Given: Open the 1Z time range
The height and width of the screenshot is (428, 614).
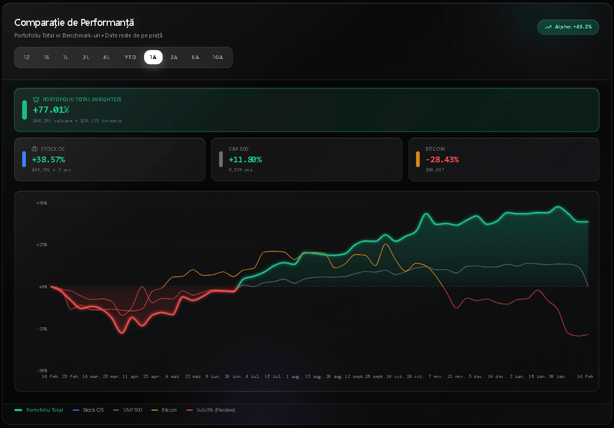Looking at the screenshot, I should 26,57.
